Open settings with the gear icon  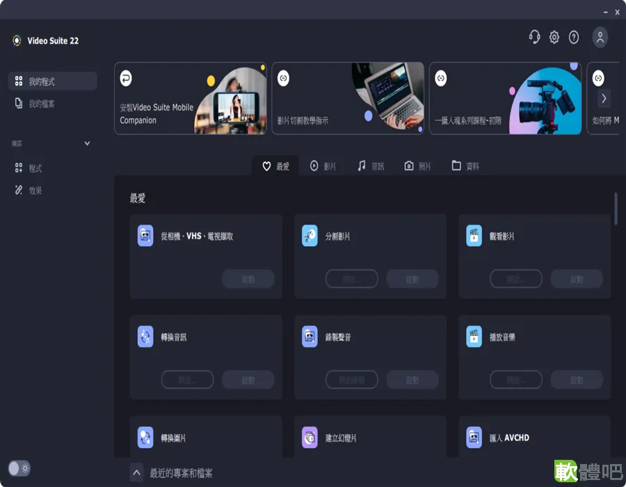(x=554, y=37)
